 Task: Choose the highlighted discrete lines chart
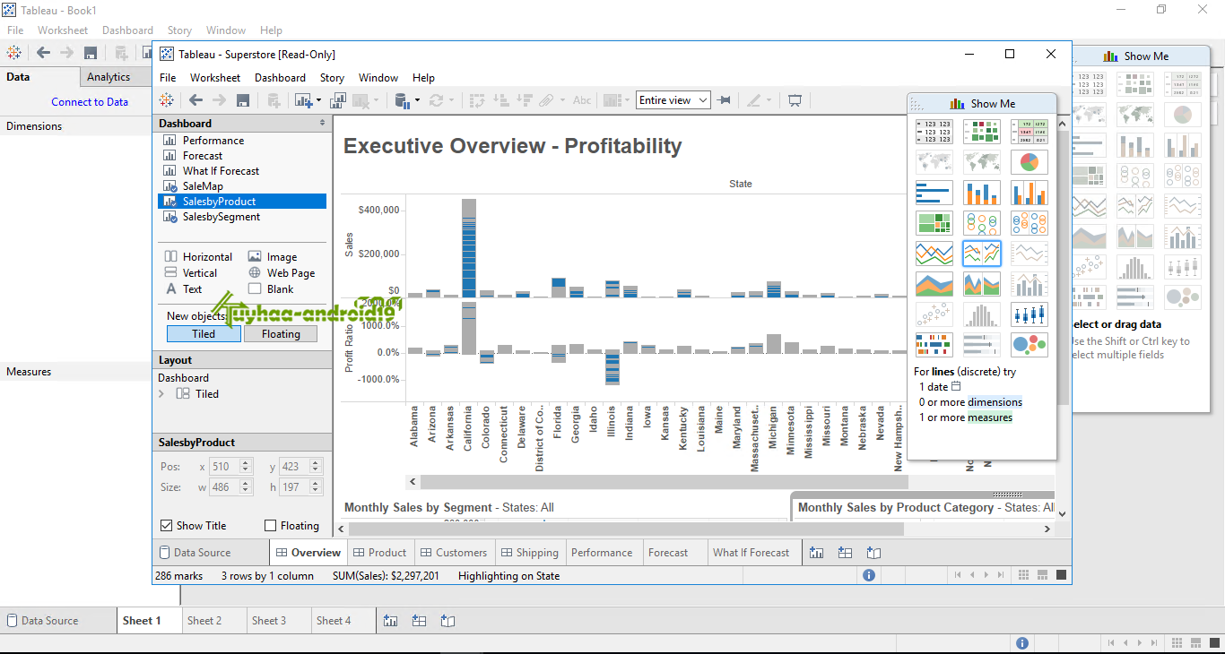coord(981,254)
